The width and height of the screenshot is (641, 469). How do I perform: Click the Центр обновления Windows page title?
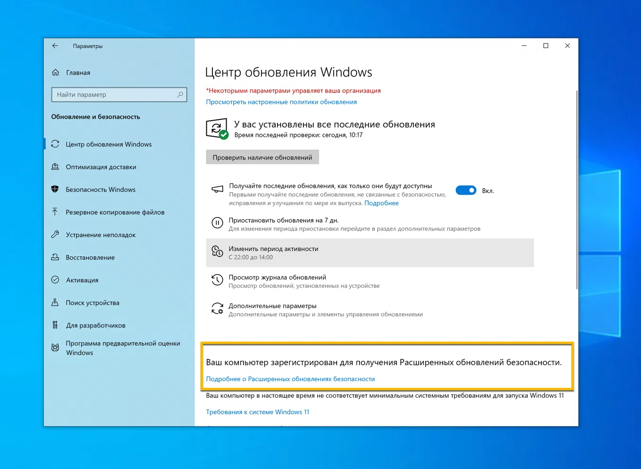point(288,72)
